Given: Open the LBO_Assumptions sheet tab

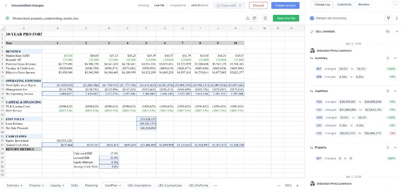Looking at the screenshot, I should point(139,185).
